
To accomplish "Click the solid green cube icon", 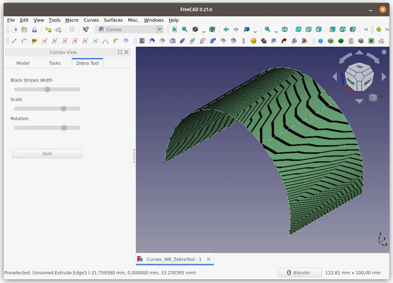I will [341, 41].
